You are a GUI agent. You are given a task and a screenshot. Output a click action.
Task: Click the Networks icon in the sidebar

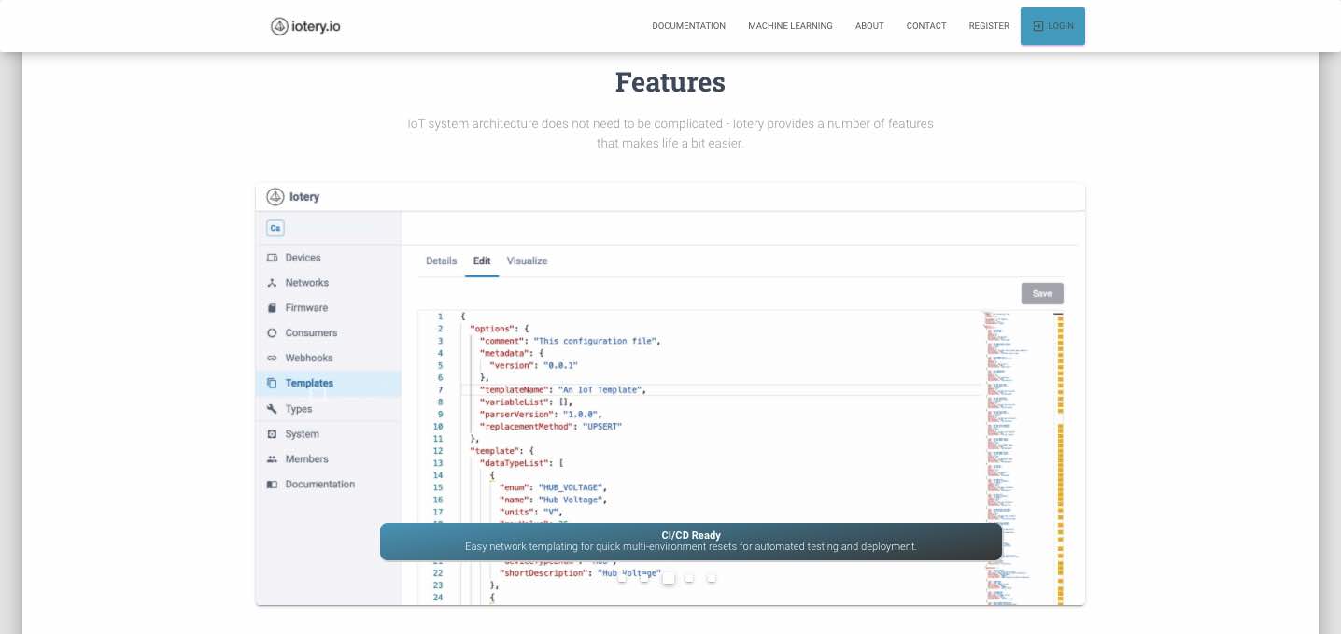[x=272, y=283]
